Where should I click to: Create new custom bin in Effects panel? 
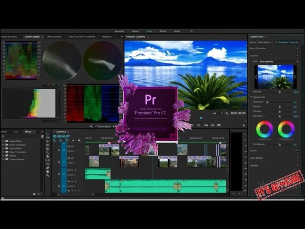(x=34, y=194)
